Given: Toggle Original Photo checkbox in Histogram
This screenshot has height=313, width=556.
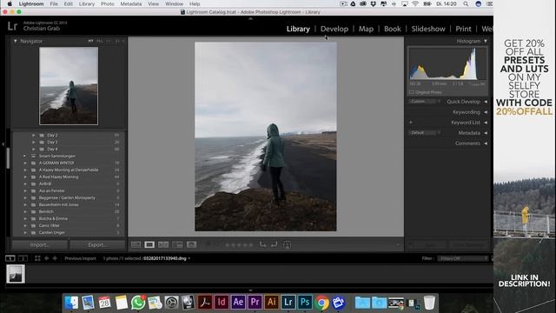Looking at the screenshot, I should coord(412,92).
